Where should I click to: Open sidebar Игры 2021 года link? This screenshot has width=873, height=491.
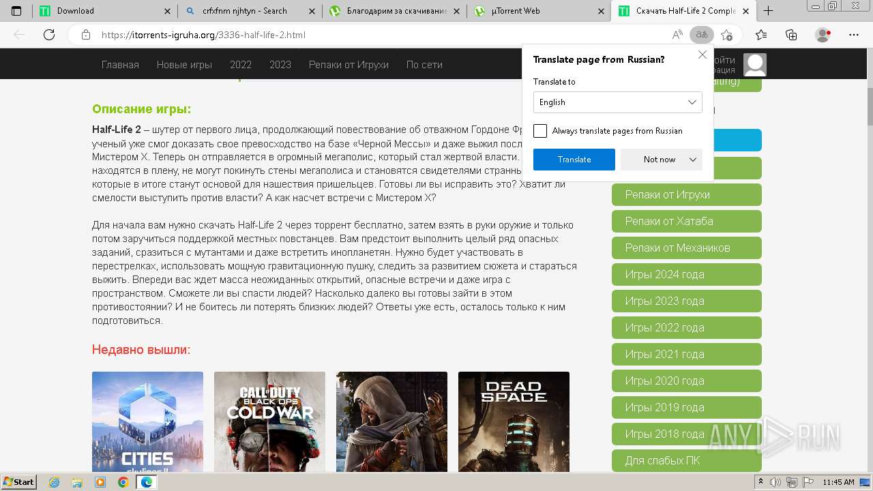click(687, 354)
